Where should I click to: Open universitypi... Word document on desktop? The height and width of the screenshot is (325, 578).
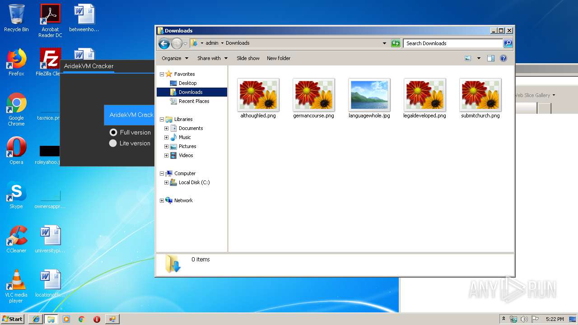[x=50, y=239]
